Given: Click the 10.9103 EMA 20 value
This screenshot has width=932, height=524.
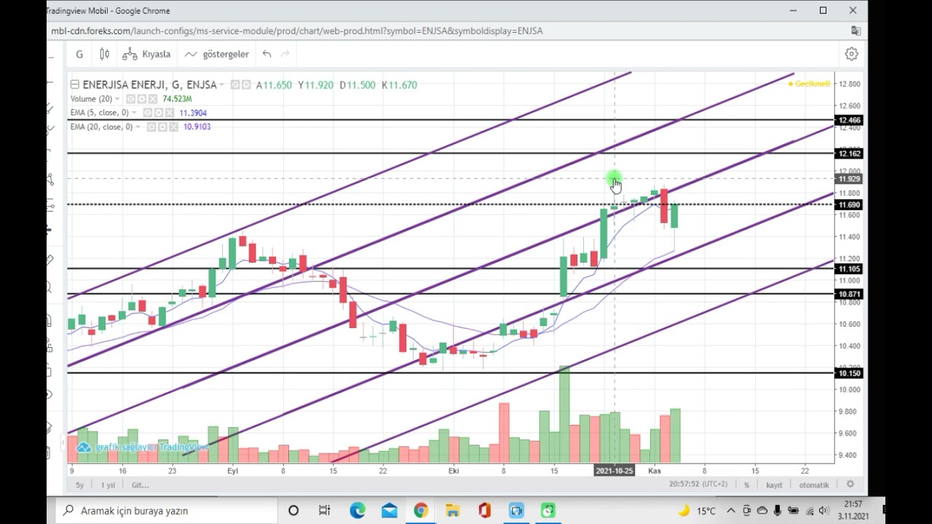Looking at the screenshot, I should point(197,127).
